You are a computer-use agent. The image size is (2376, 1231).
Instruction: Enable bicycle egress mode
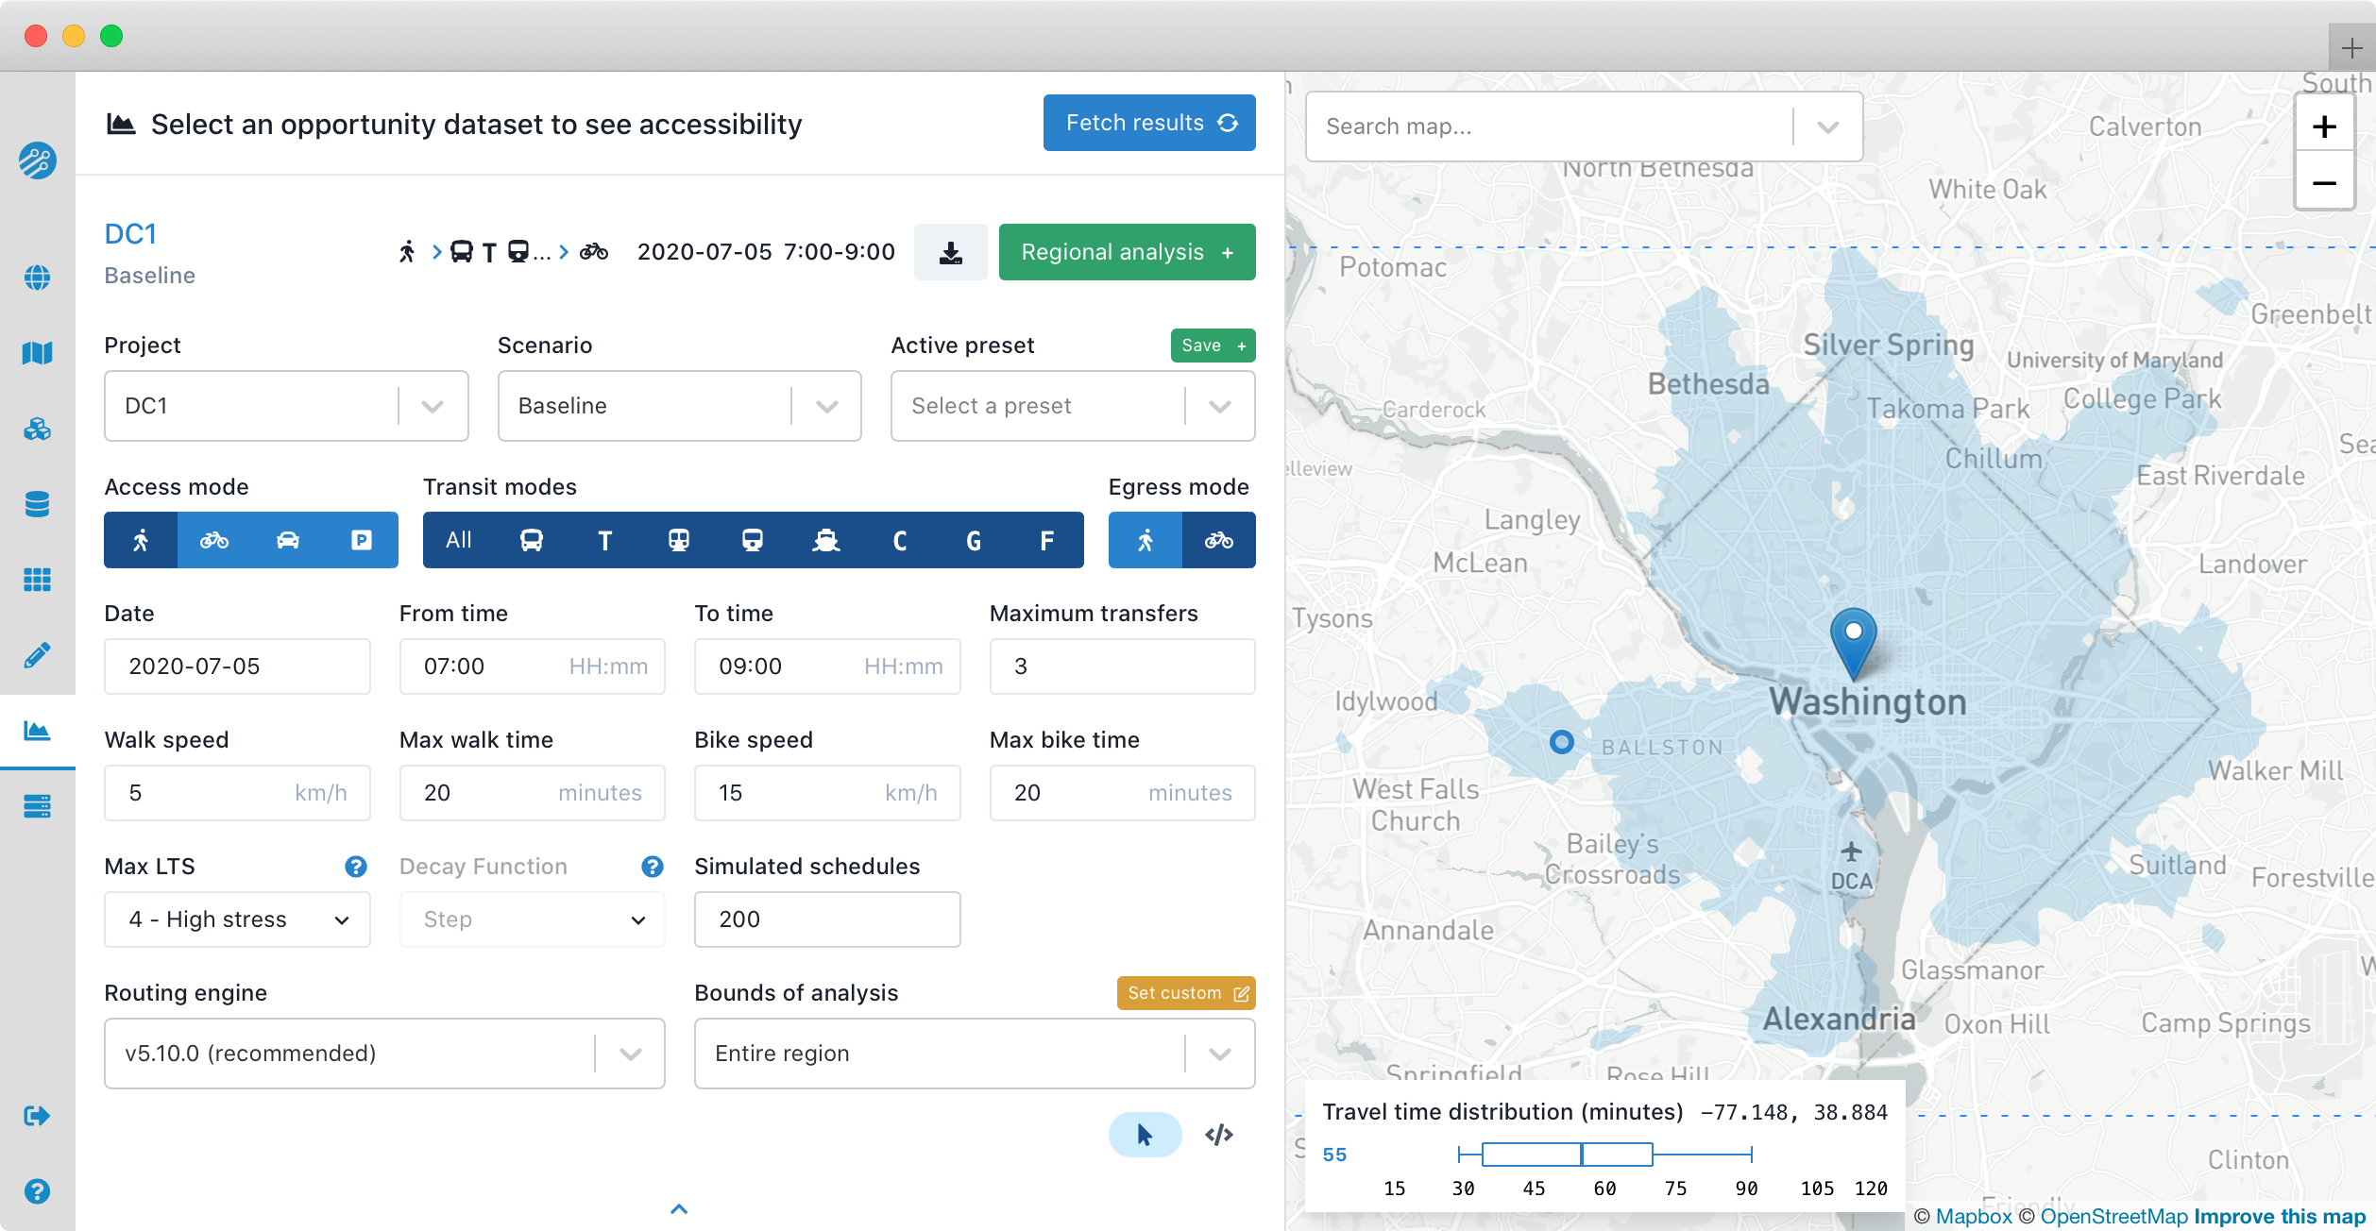1218,540
